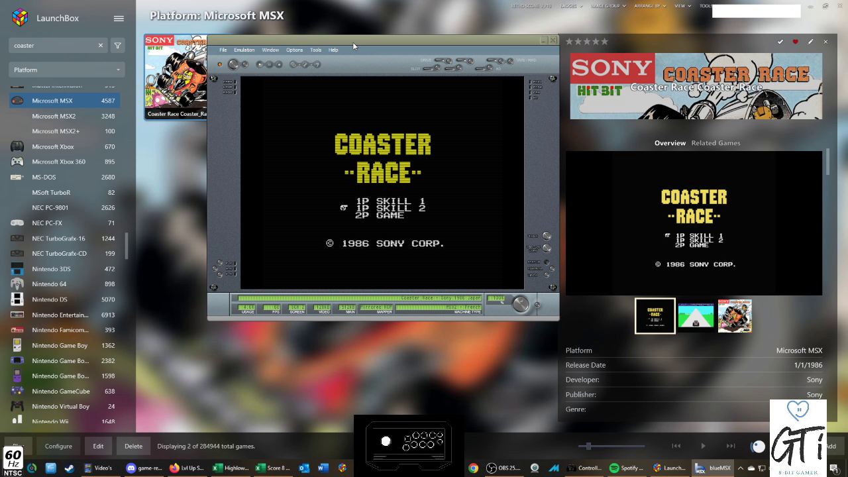The image size is (848, 477).
Task: Click the Configure button
Action: pos(58,446)
